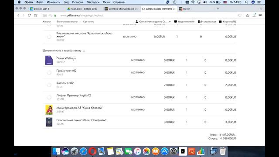Screen dimensions: 279x157
Task: Click the Пакет Wellness product name
Action: 66,58
